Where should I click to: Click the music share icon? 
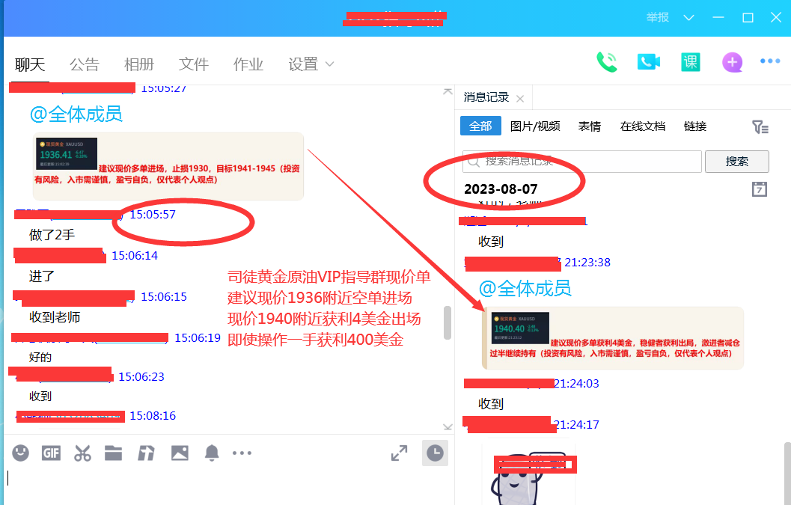point(146,453)
